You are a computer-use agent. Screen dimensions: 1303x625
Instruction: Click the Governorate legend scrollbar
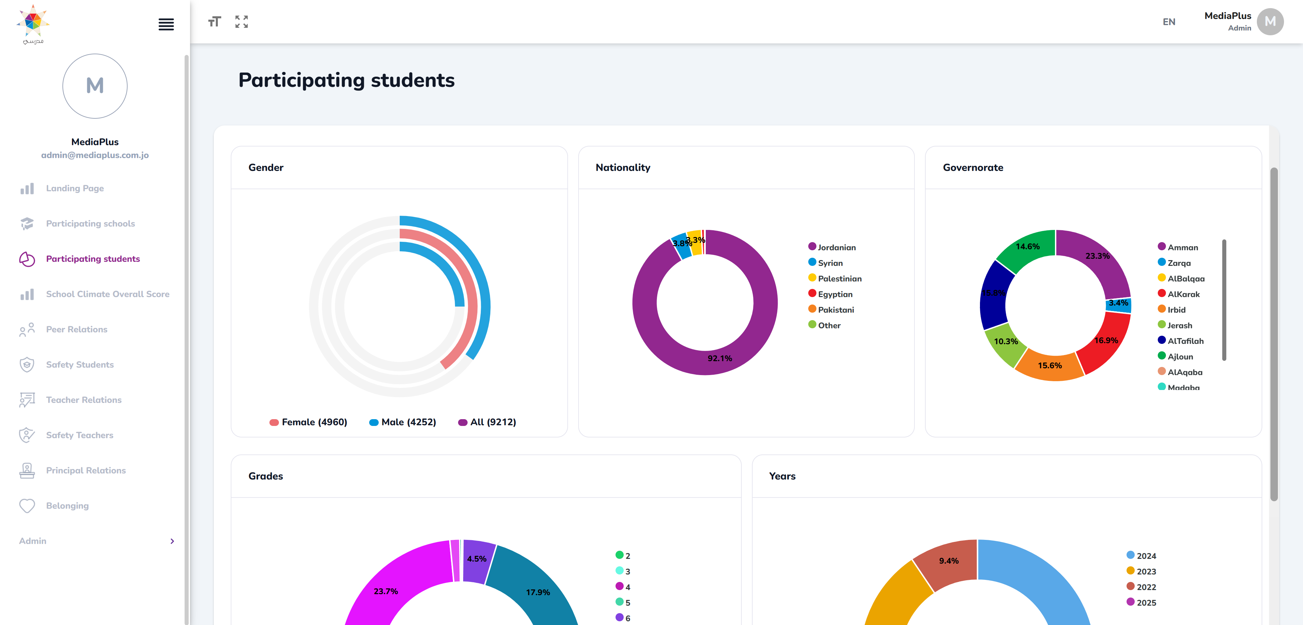point(1224,300)
